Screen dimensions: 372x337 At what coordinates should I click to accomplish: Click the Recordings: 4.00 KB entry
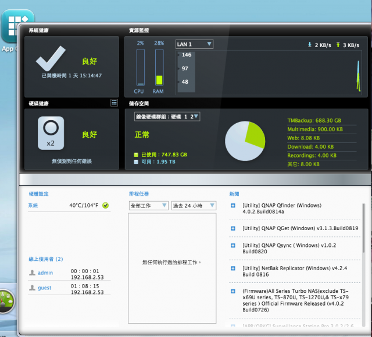[x=312, y=155]
